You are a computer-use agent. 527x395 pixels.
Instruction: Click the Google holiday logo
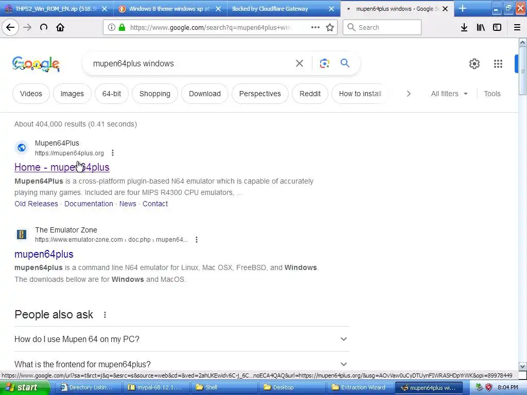(36, 64)
